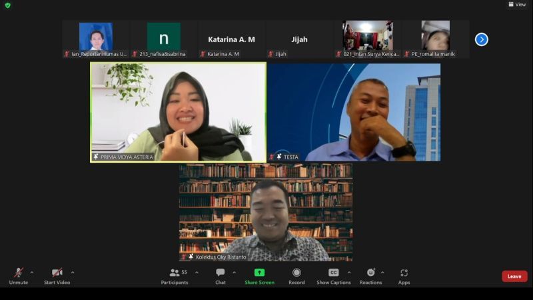Open the Apps panel

404,273
